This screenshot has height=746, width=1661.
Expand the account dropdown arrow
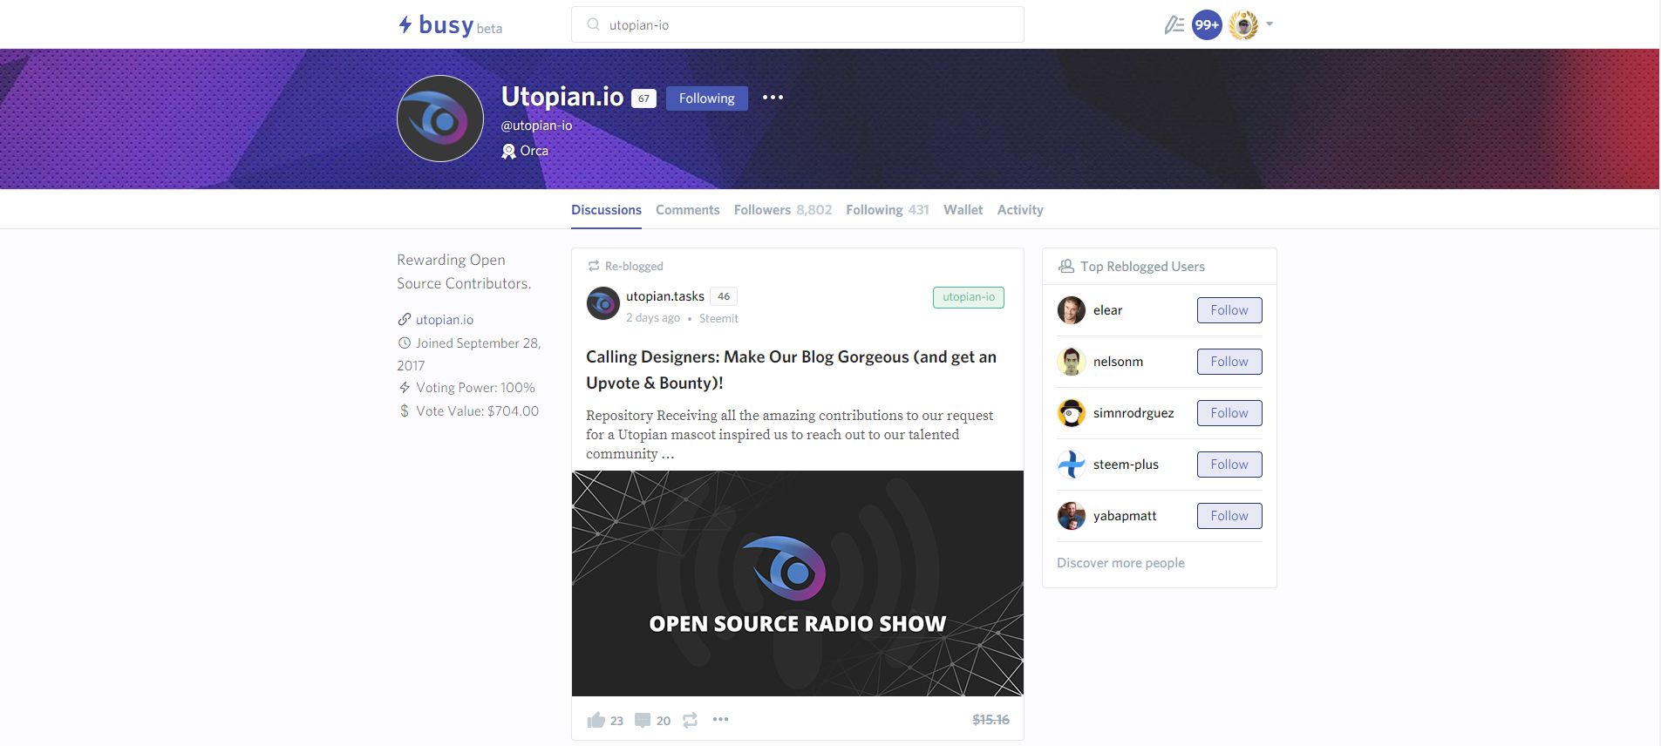(1270, 24)
